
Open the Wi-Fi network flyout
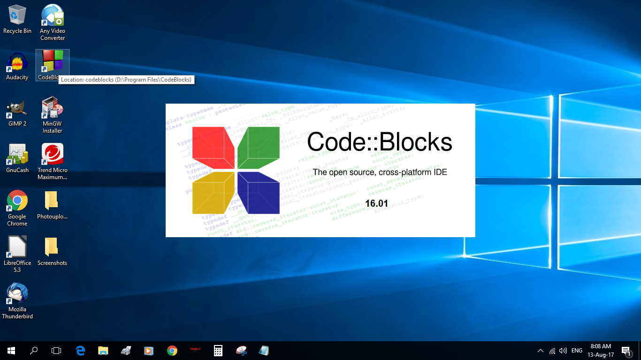click(x=552, y=351)
